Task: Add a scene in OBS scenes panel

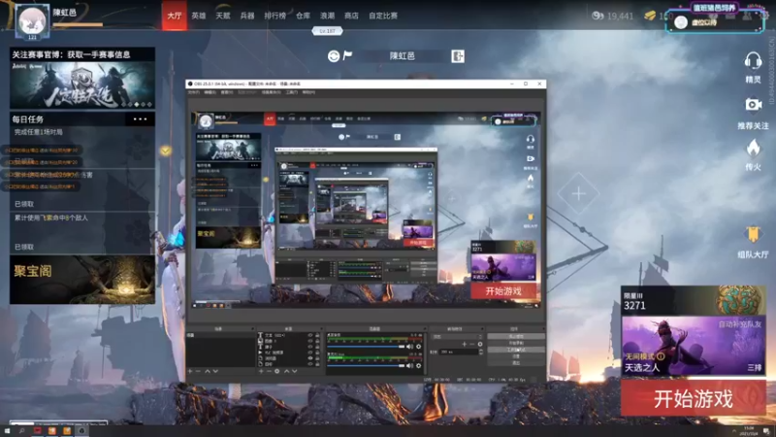Action: [x=189, y=371]
